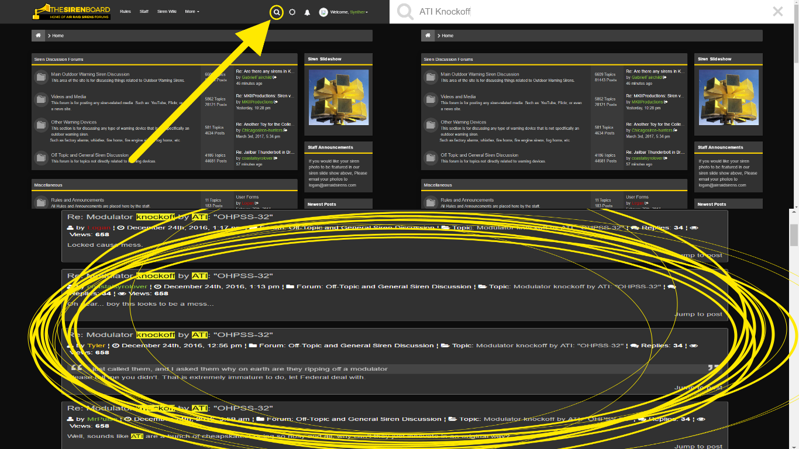Click the theme settings sun icon in the navigation bar
Viewport: 799px width, 449px height.
[x=292, y=12]
